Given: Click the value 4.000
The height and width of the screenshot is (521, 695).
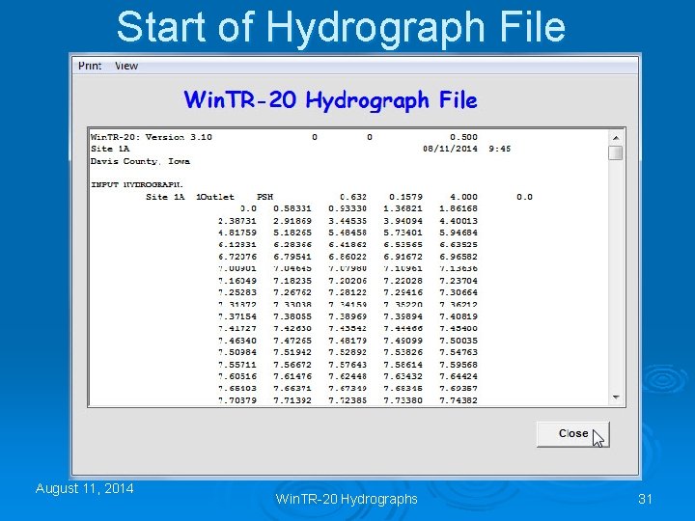Looking at the screenshot, I should [463, 197].
